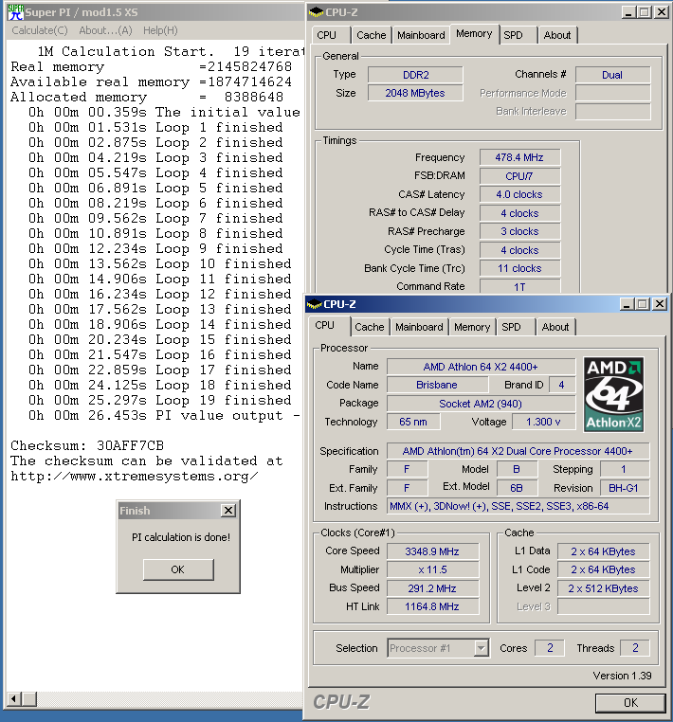Click the AMD Athlon 64 X2 logo
673x722 pixels.
click(613, 394)
